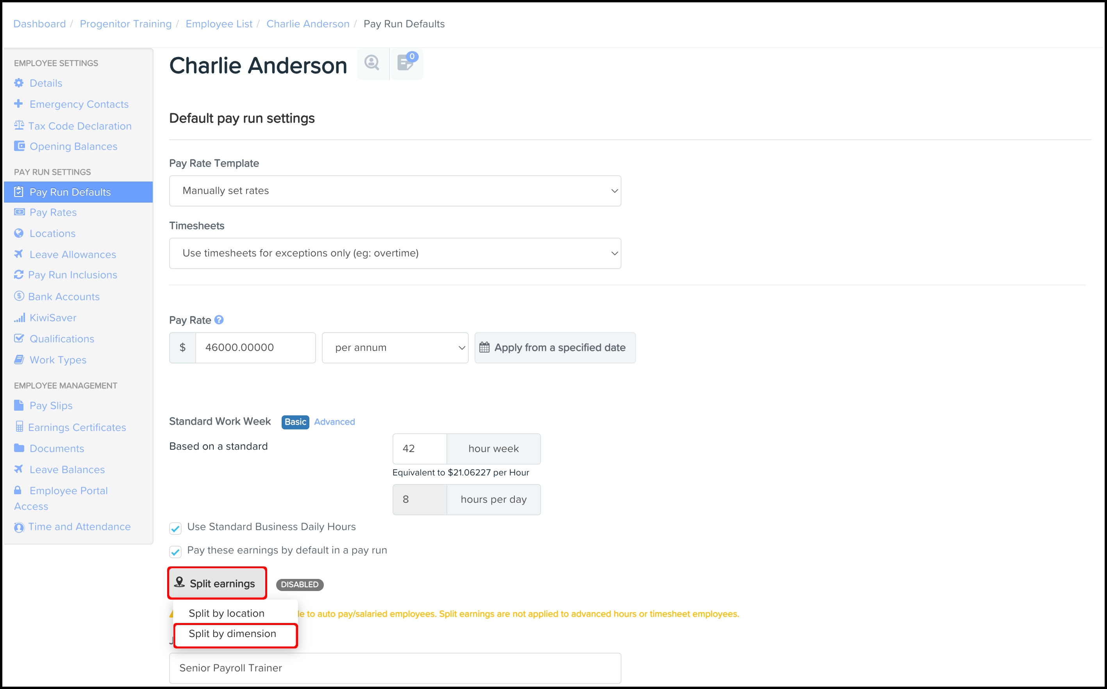1107x689 pixels.
Task: Click the Split earnings button
Action: (216, 583)
